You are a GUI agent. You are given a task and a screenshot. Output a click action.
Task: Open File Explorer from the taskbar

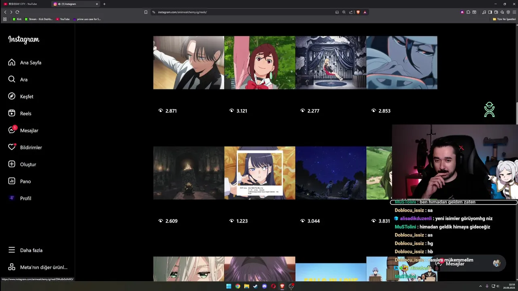point(246,286)
